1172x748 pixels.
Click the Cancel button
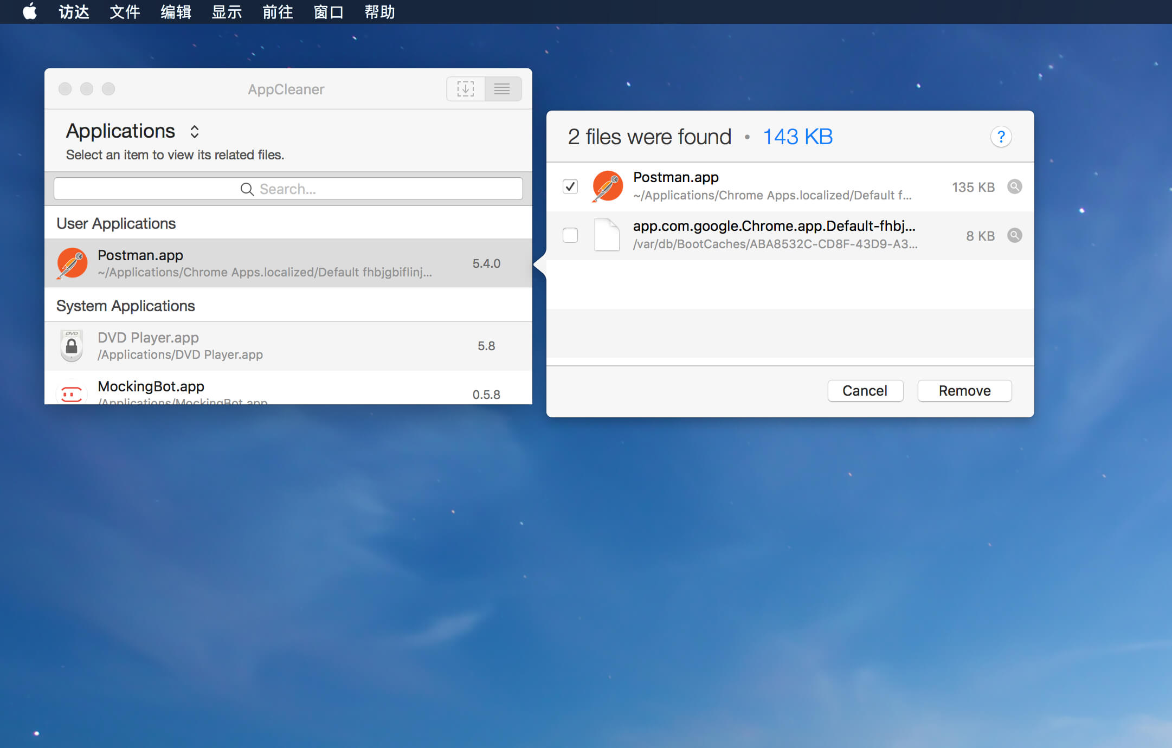(x=865, y=391)
